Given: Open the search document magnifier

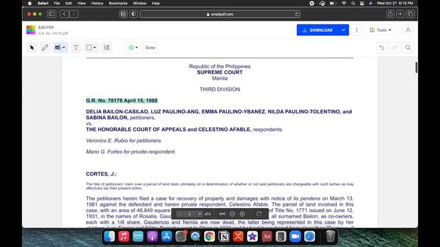Looking at the screenshot, I should [408, 47].
